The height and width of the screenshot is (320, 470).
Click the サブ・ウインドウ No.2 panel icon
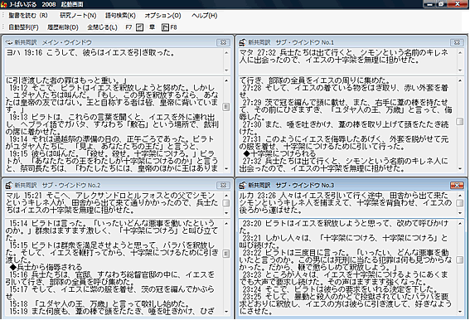click(8, 185)
